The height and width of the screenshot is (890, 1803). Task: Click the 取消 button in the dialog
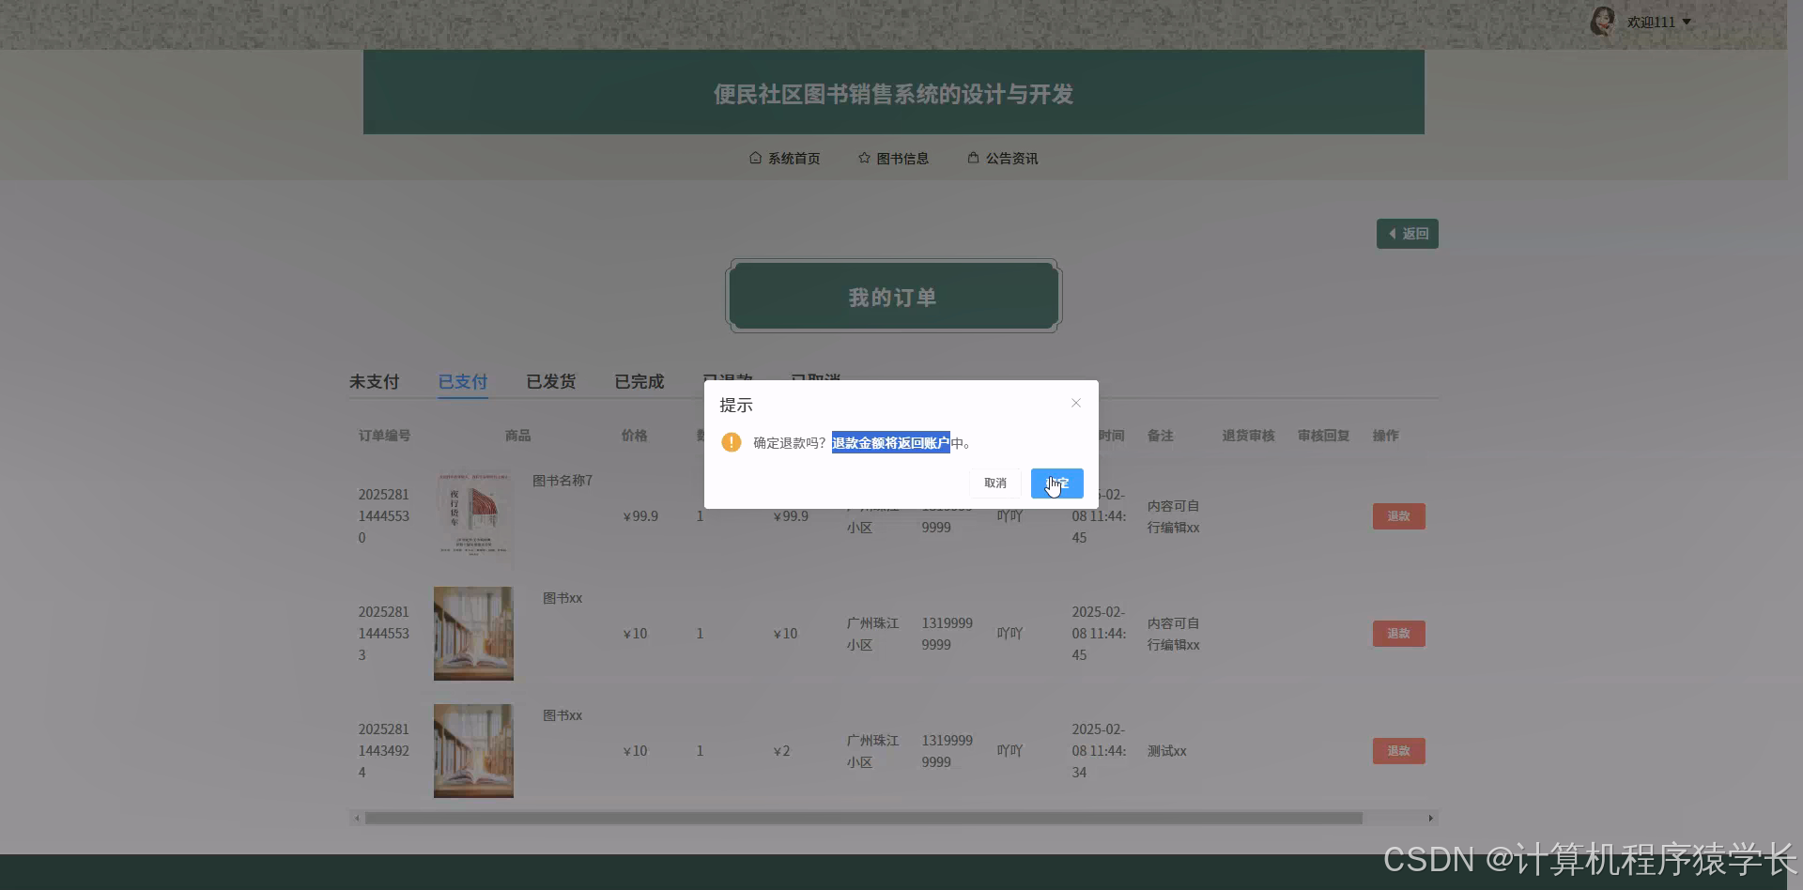pos(995,483)
